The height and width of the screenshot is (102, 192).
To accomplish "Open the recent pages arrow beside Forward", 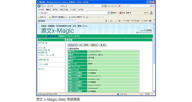I will pyautogui.click(x=45, y=6).
